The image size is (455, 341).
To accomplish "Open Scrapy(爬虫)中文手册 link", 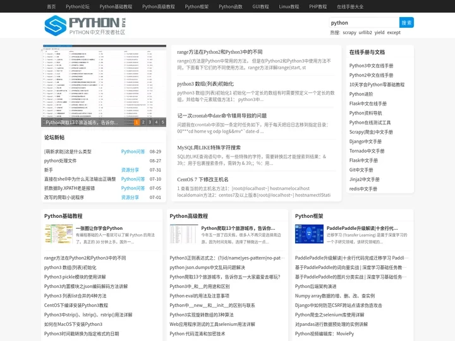I will point(371,132).
